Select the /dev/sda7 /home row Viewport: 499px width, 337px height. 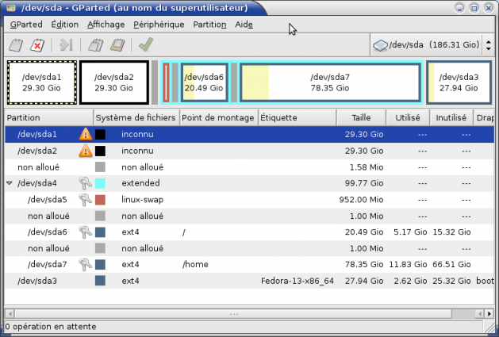click(x=249, y=264)
